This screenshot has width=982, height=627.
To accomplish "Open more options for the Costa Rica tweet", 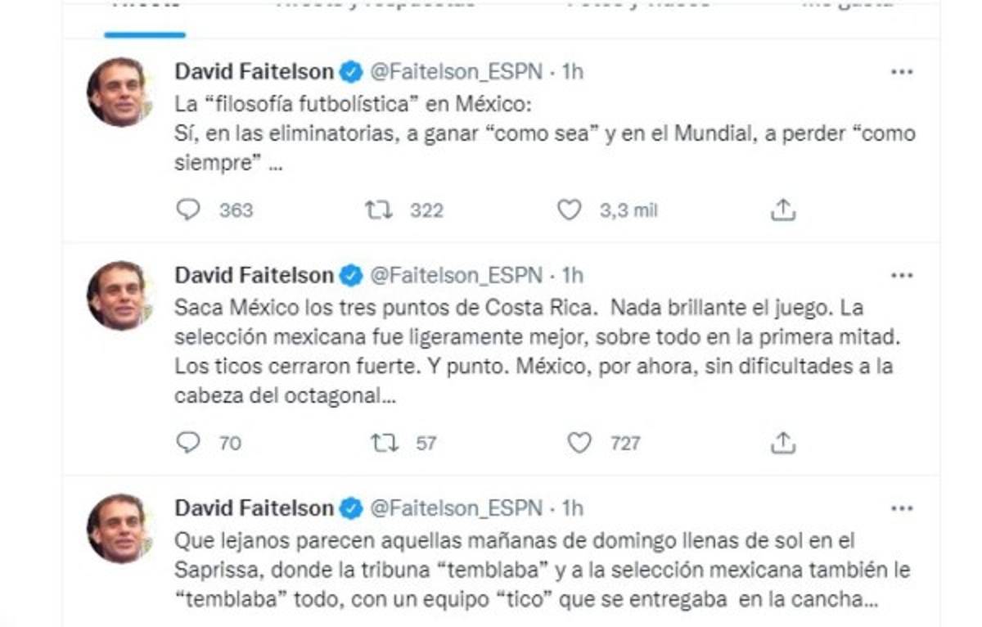I will pyautogui.click(x=903, y=277).
